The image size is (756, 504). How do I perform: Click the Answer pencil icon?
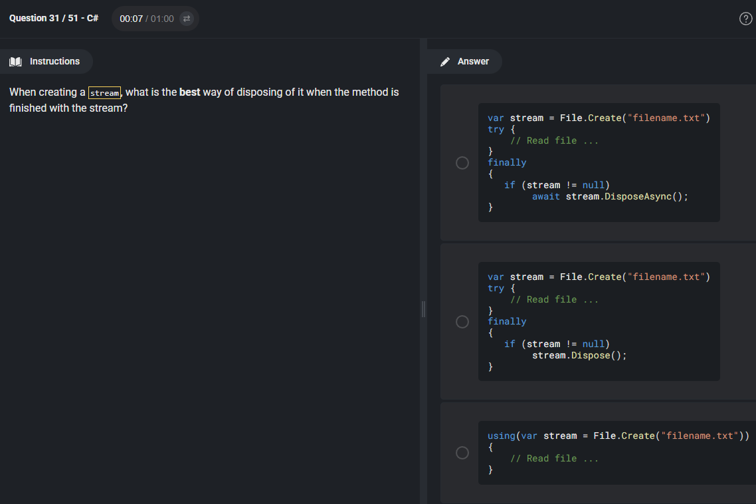click(x=445, y=62)
